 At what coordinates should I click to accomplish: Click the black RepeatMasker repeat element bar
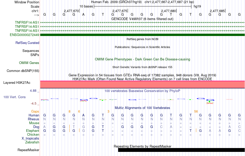(181, 150)
